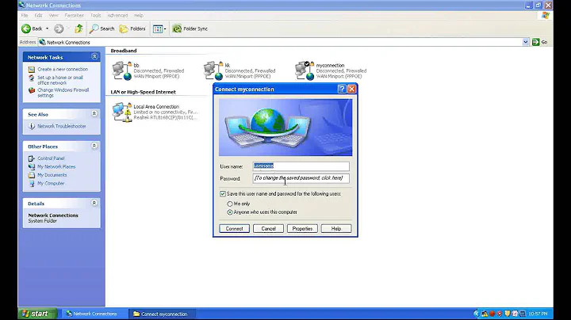Open My Documents link

pyautogui.click(x=52, y=175)
